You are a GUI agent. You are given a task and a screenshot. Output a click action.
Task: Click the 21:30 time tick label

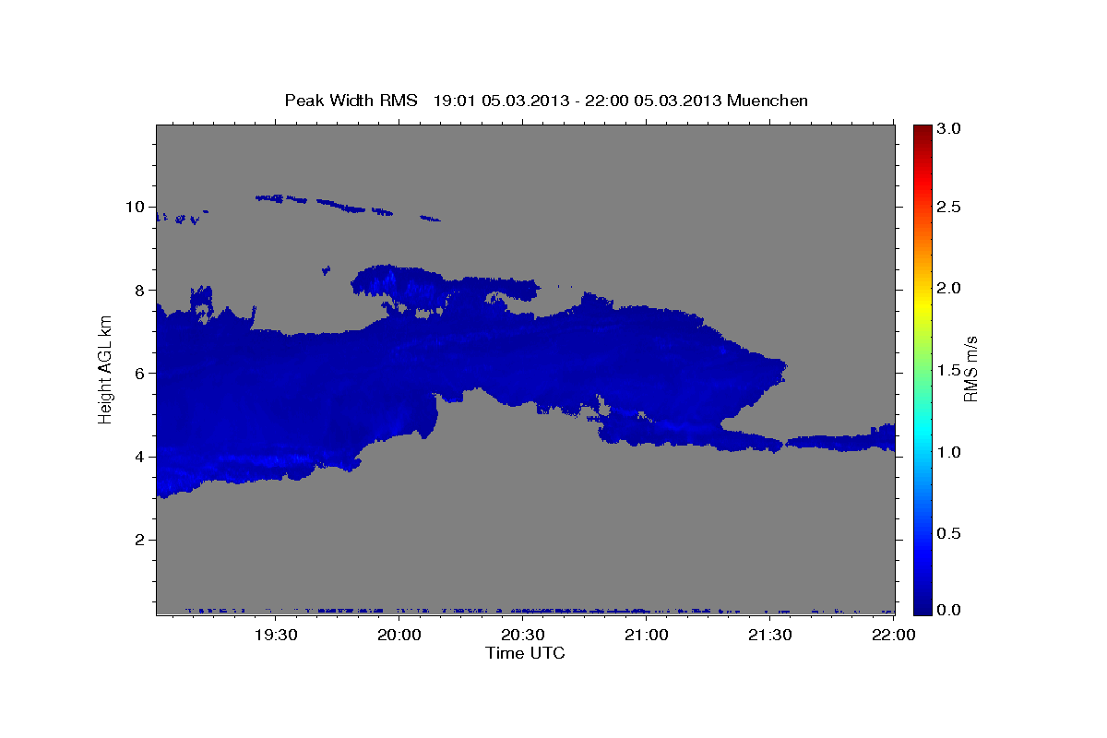[x=769, y=636]
